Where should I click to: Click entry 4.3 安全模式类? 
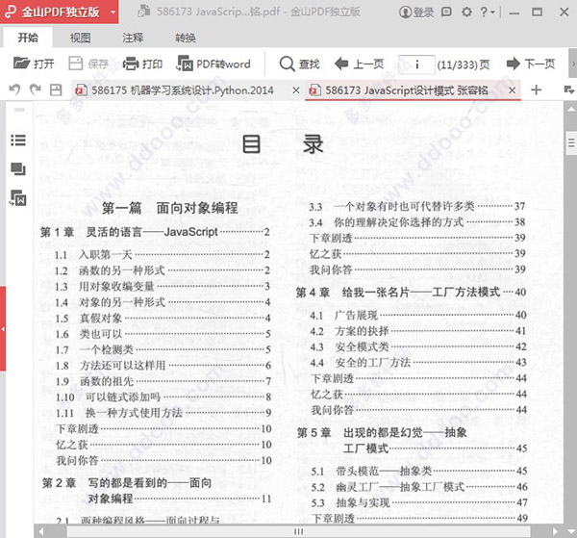[418, 346]
